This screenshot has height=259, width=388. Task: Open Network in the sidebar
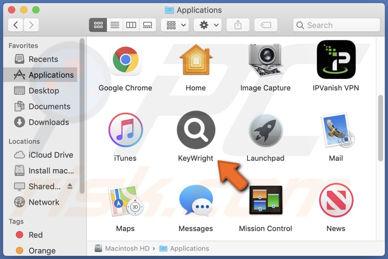coord(41,203)
